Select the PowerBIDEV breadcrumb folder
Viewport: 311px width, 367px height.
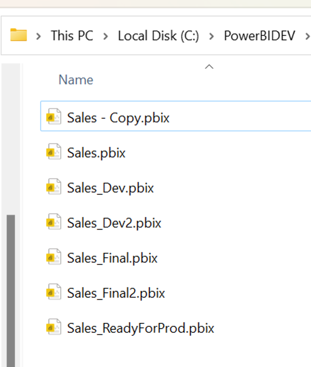pos(260,36)
